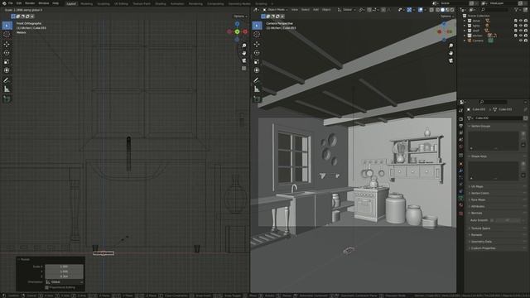Open the Output properties tab
This screenshot has width=530, height=298.
click(x=460, y=126)
